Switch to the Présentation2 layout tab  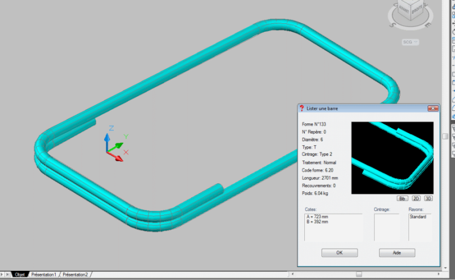pos(75,275)
